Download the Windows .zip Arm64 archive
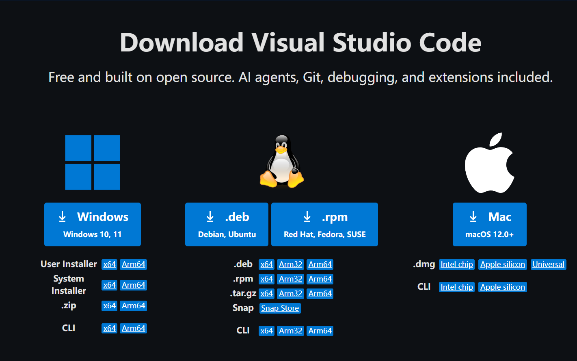577x361 pixels. pos(134,306)
